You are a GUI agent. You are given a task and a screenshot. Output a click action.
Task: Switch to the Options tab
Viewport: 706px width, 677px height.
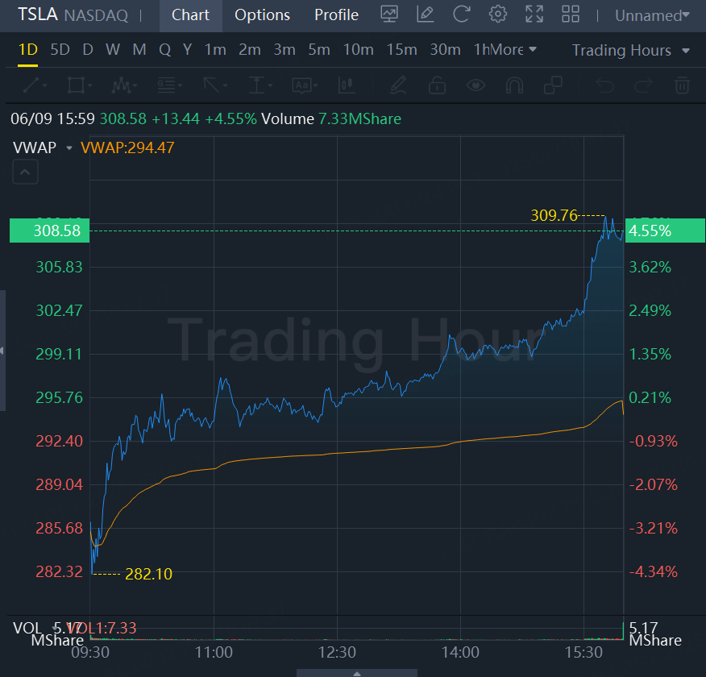coord(262,15)
